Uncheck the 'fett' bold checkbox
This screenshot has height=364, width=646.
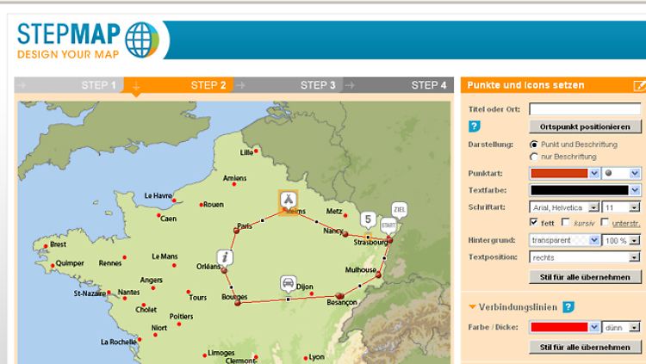(x=534, y=223)
